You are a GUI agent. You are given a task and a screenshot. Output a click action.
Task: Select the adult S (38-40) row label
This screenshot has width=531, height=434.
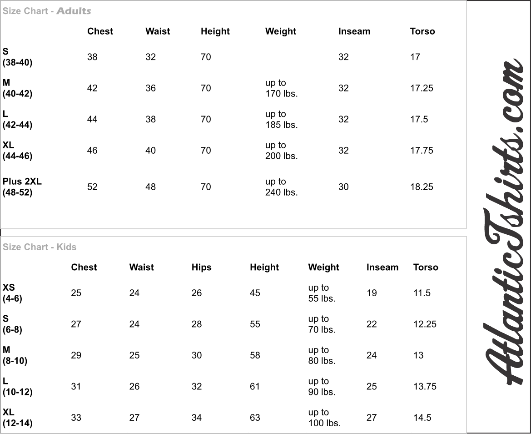coord(17,57)
